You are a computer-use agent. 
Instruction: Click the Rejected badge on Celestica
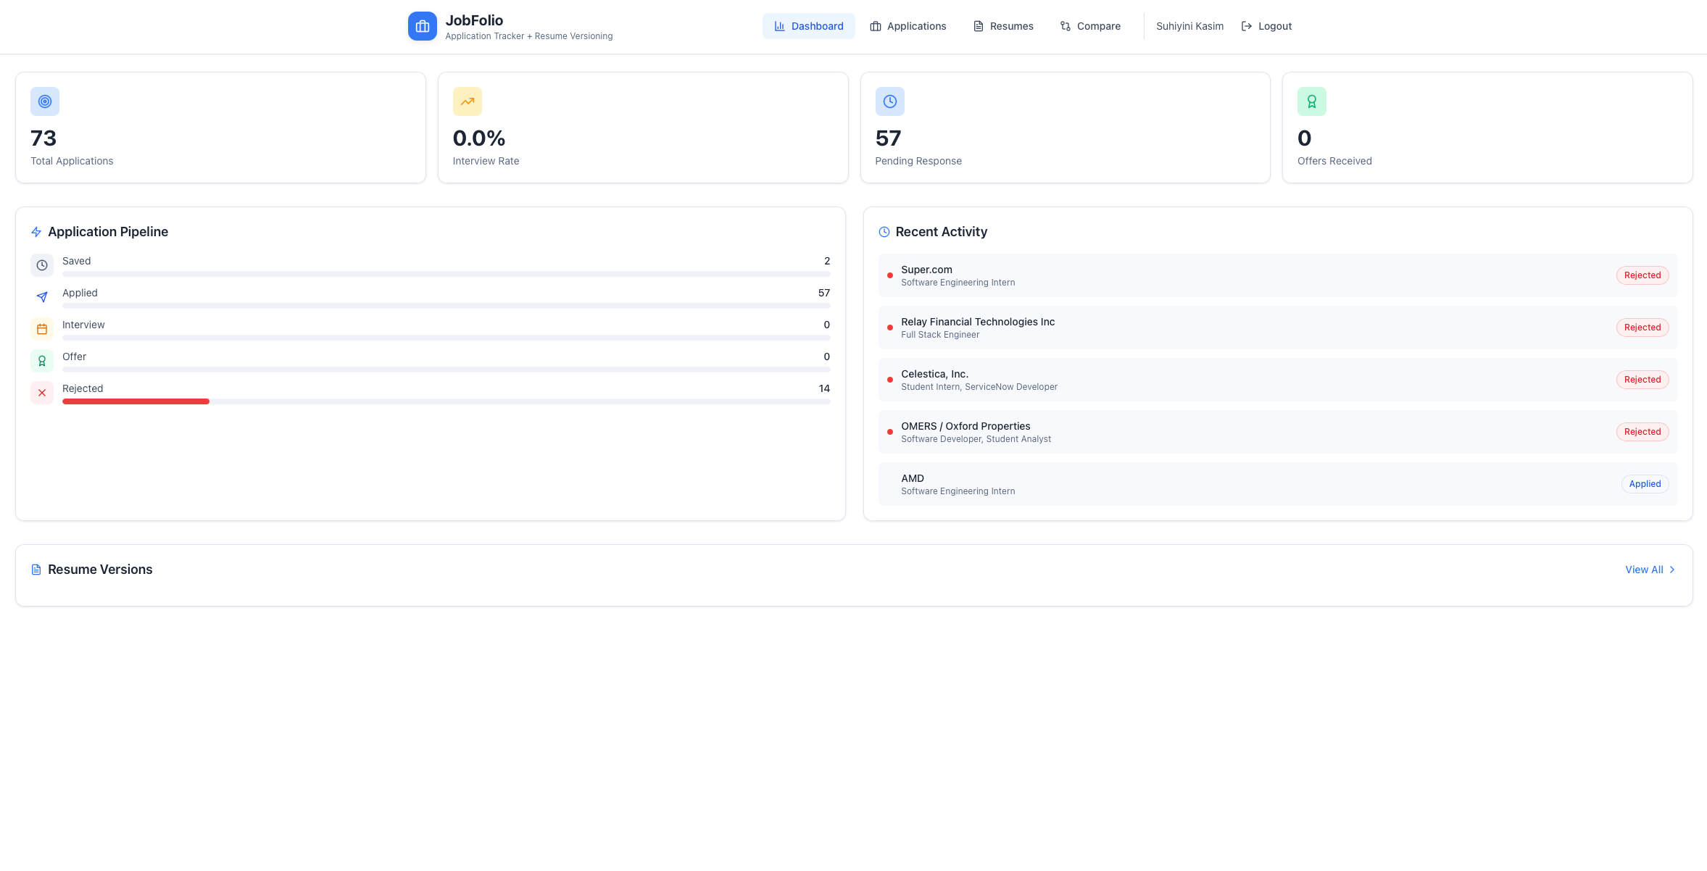point(1642,380)
